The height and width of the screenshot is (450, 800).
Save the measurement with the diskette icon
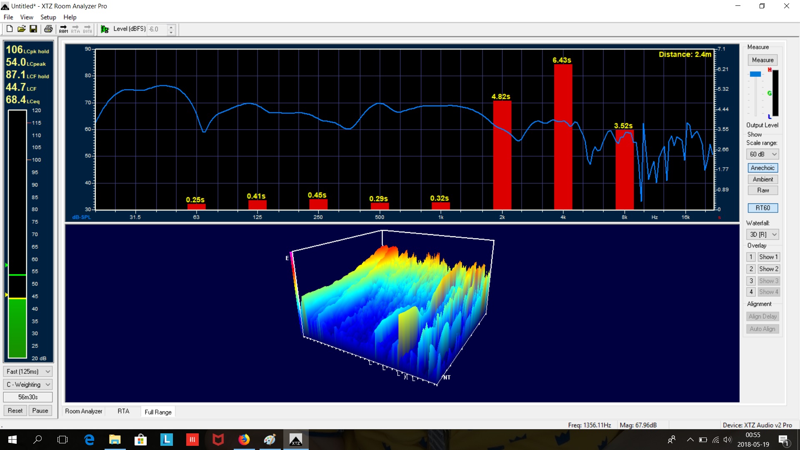click(x=34, y=28)
